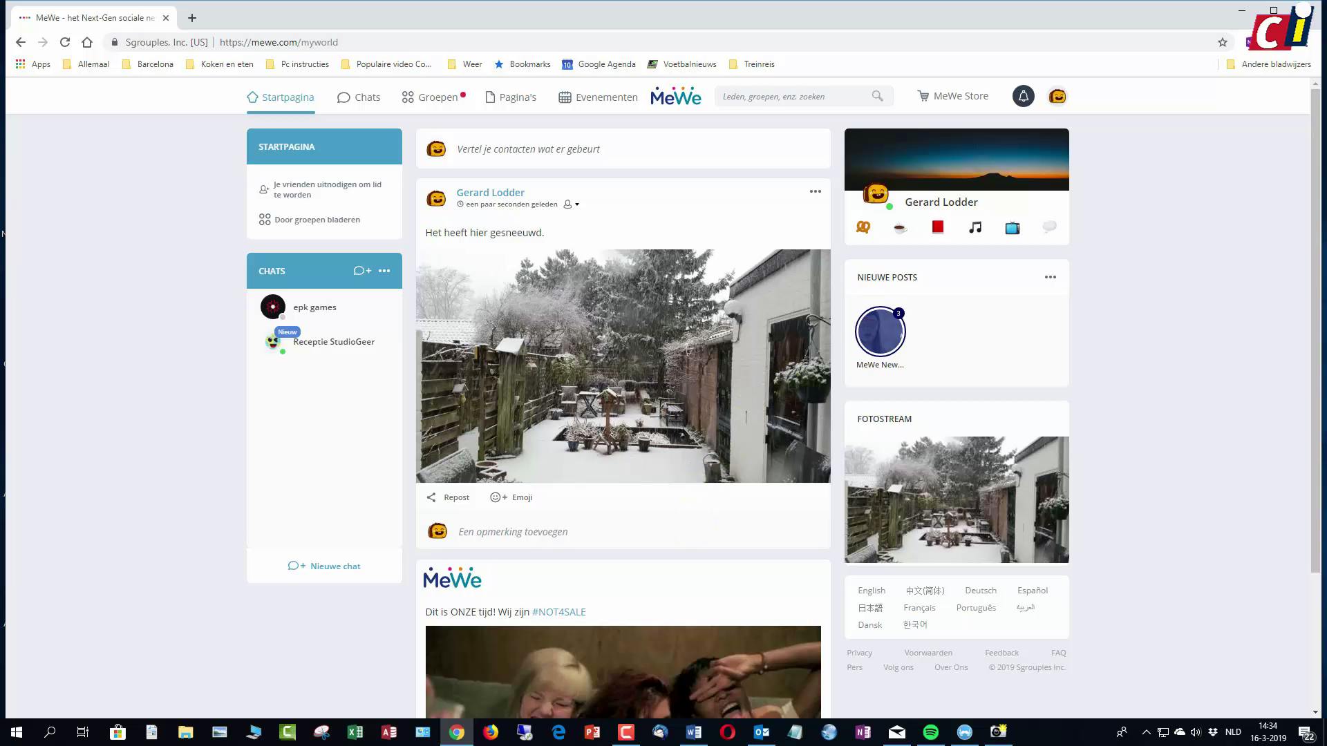Click the coffee cup profile icon

click(x=900, y=227)
